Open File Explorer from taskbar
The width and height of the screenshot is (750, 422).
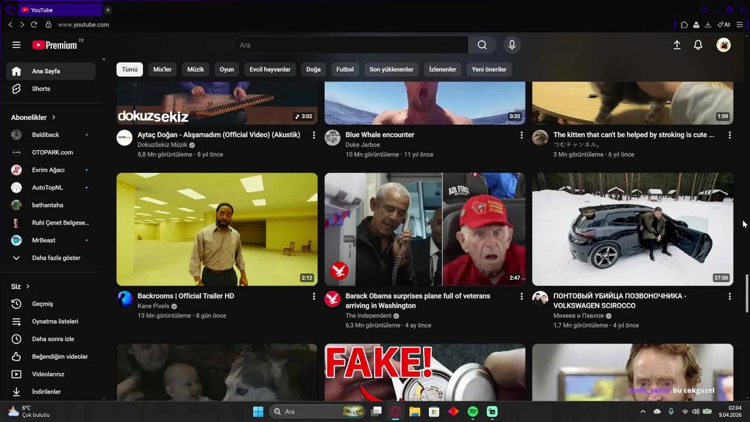(415, 411)
